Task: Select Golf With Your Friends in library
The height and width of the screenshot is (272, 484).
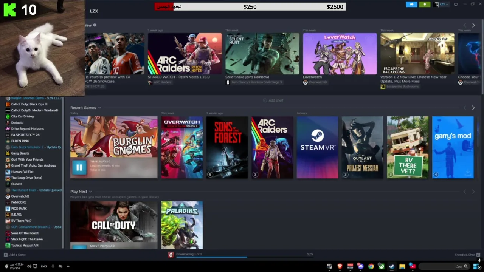Action: pos(27,159)
